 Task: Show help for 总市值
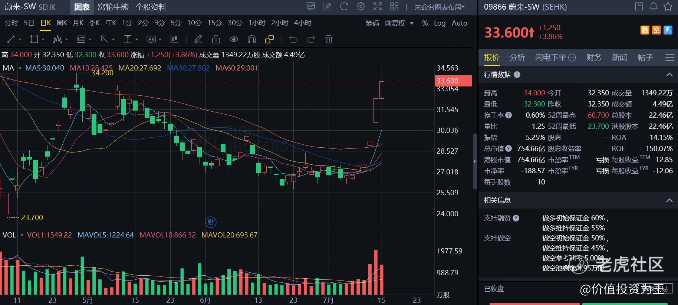(508, 148)
